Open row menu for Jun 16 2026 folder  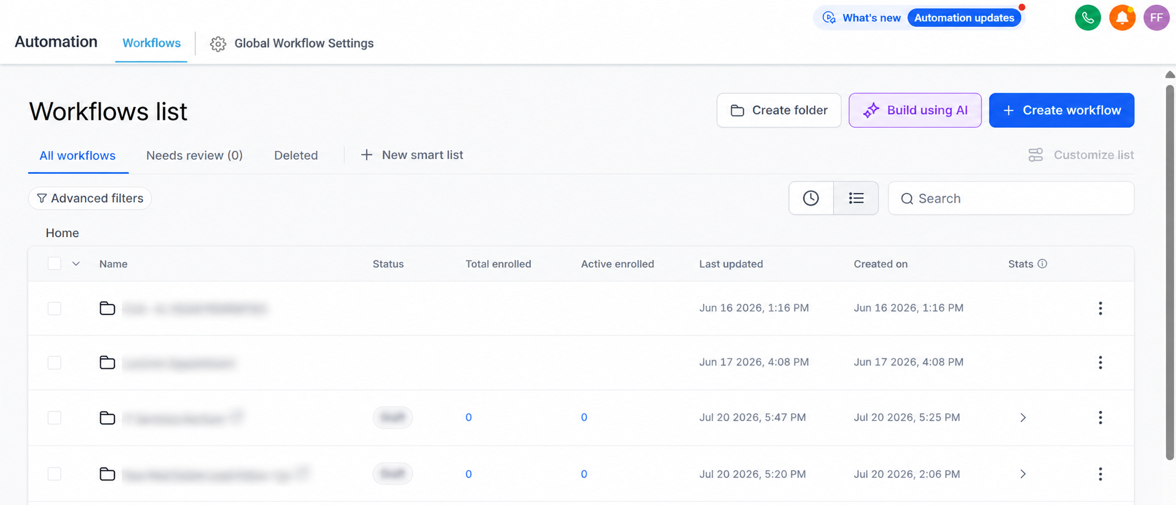(x=1100, y=308)
